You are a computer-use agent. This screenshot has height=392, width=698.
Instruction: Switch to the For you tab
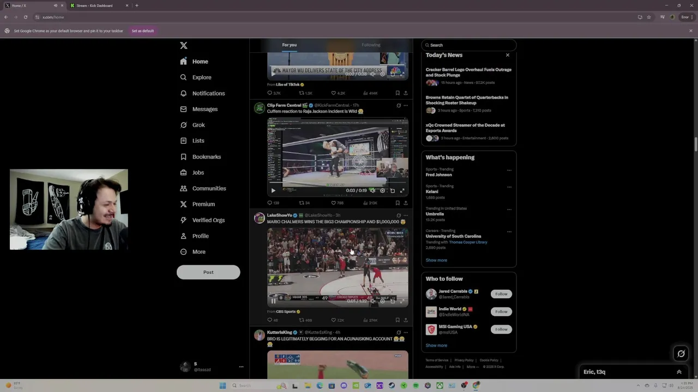coord(289,45)
